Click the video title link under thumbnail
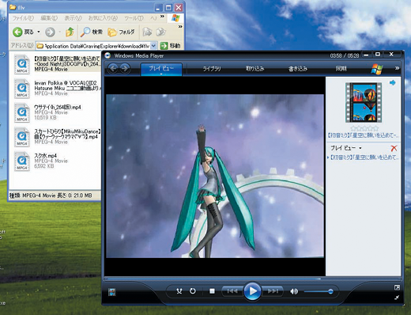This screenshot has height=315, width=411. pos(363,135)
